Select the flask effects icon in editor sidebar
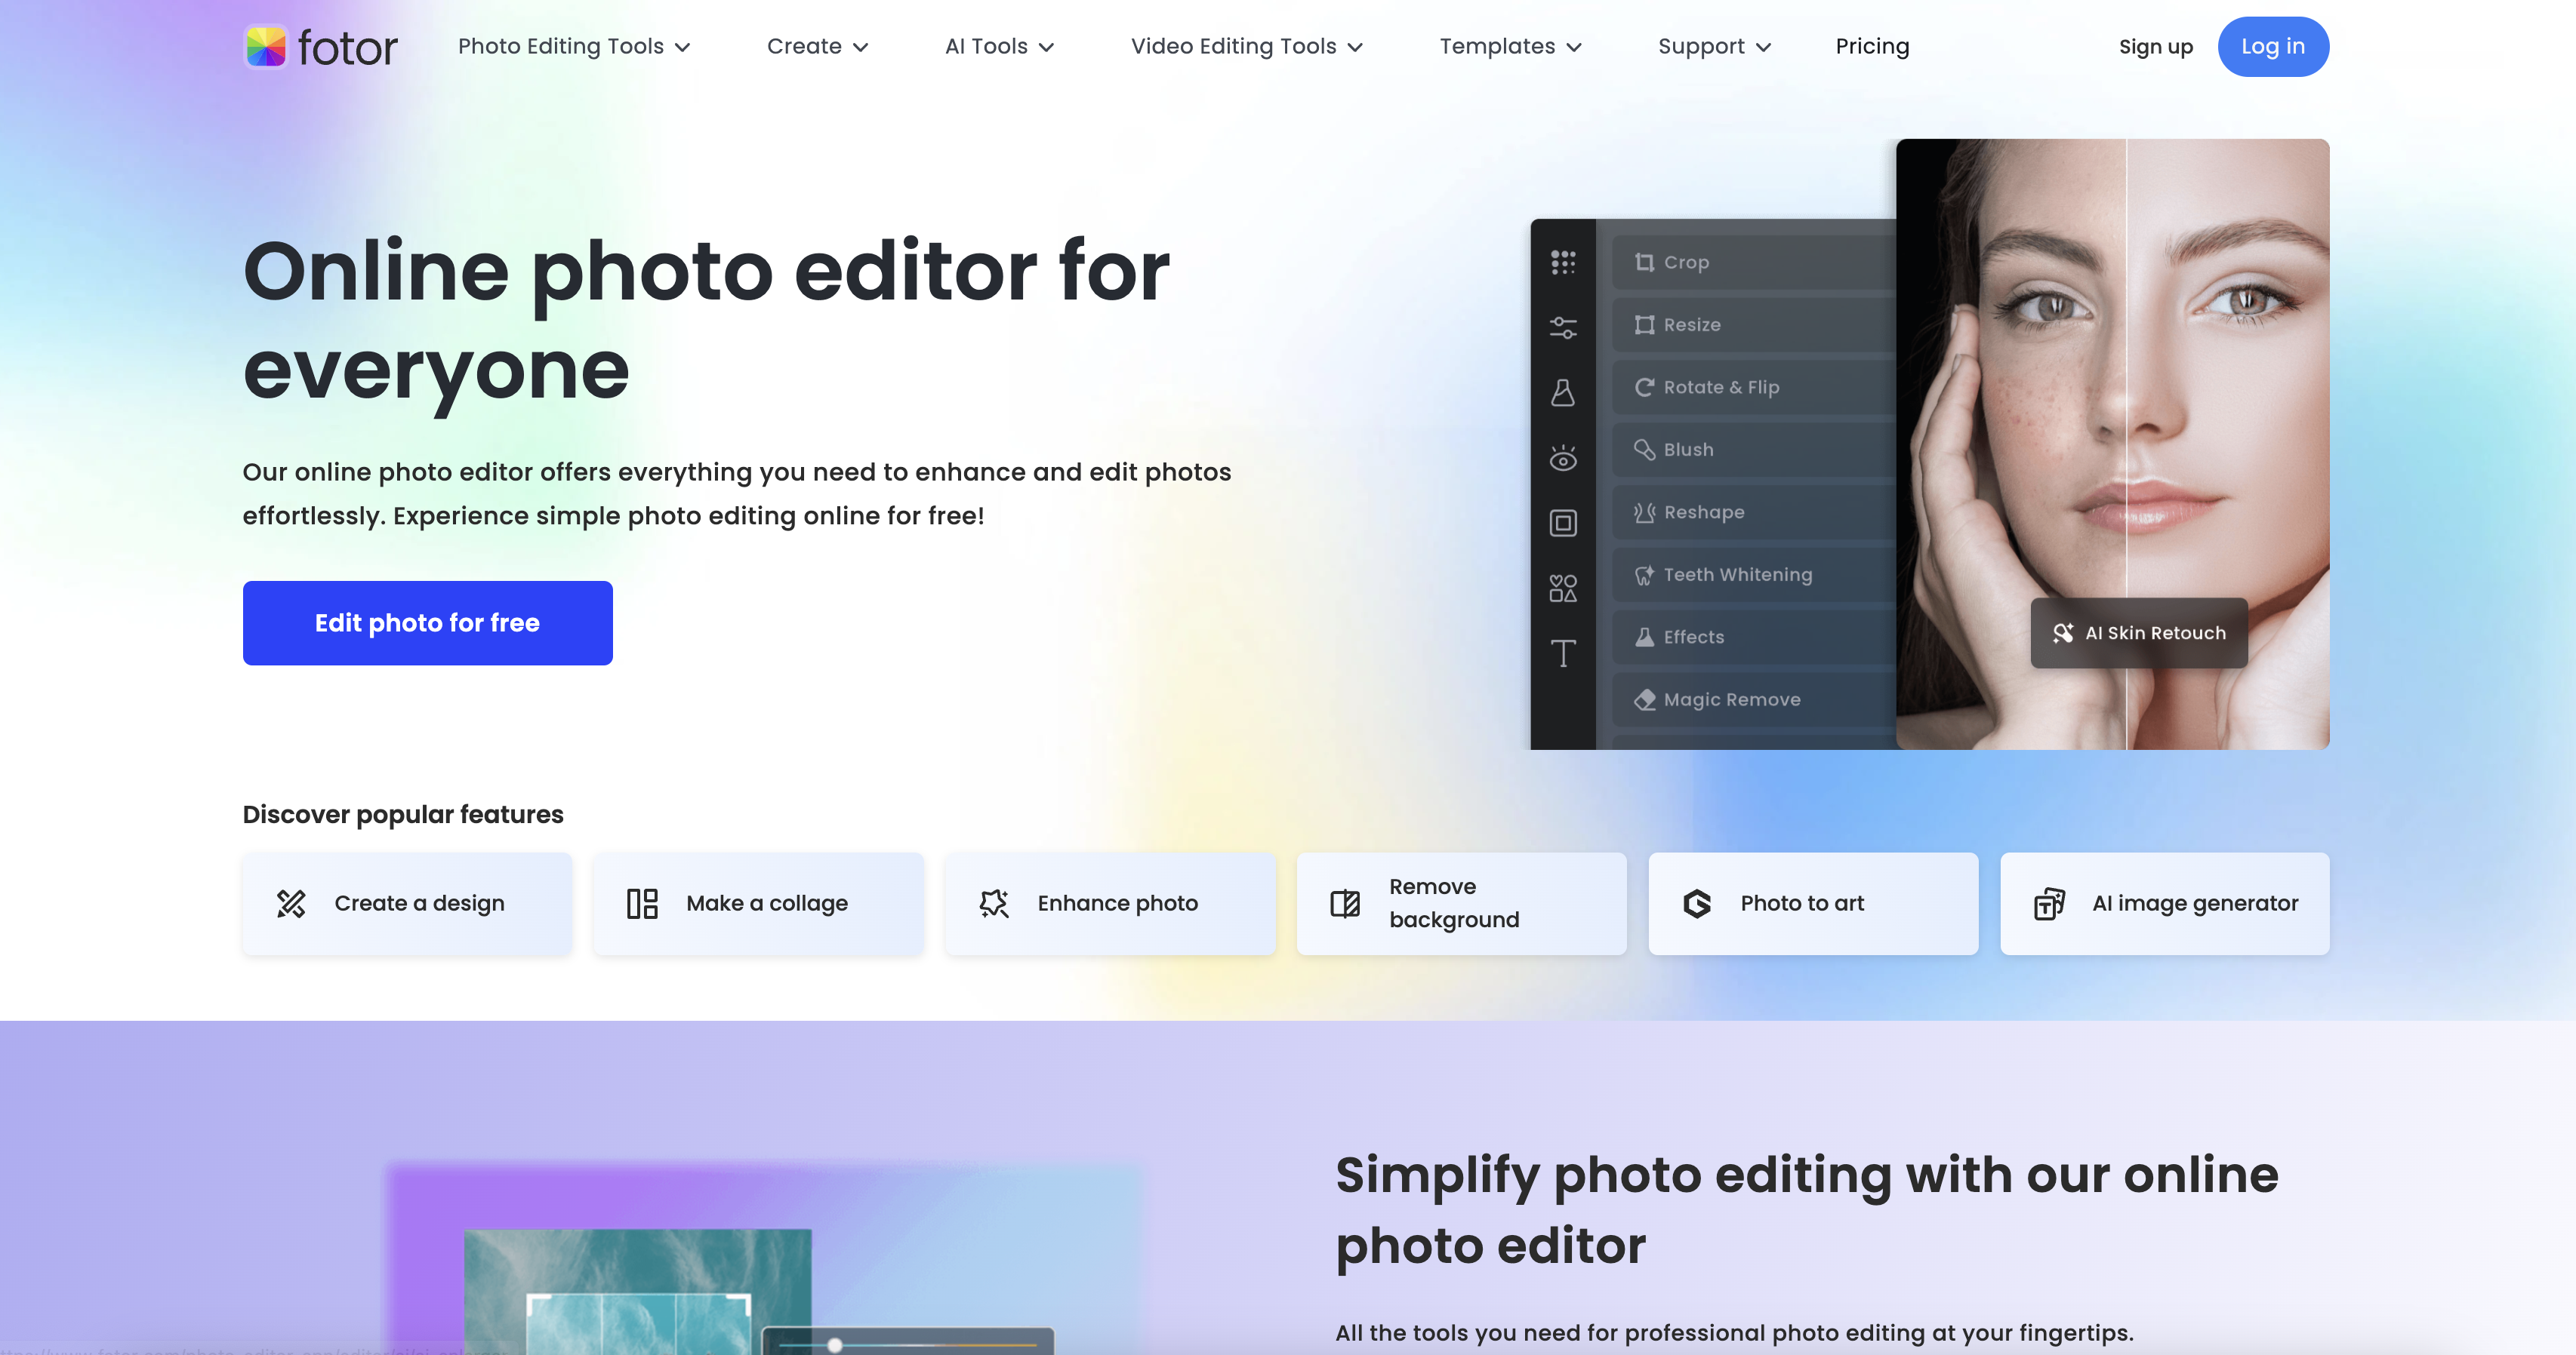 click(x=1563, y=393)
